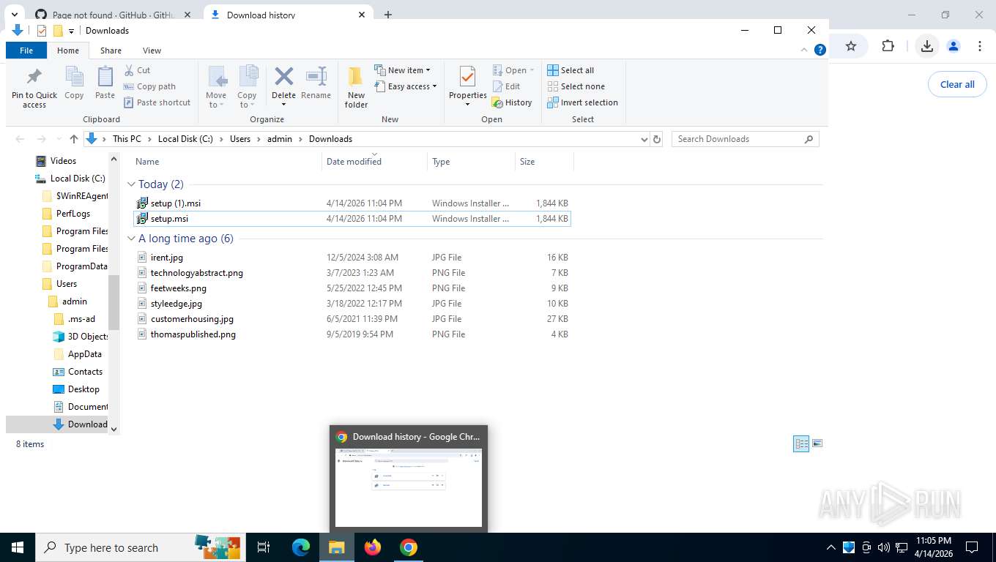
Task: Click the Delete ribbon button
Action: (283, 87)
